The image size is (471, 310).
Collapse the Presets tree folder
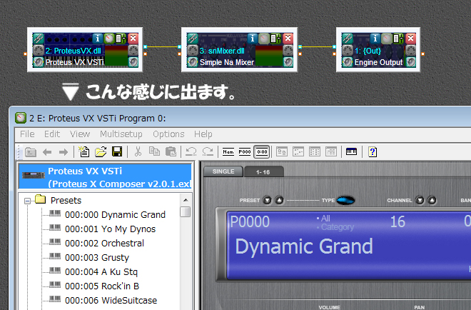(27, 201)
